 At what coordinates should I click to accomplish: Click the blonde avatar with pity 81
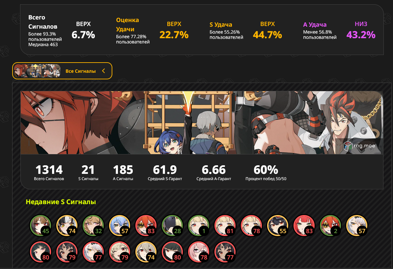[225, 226]
